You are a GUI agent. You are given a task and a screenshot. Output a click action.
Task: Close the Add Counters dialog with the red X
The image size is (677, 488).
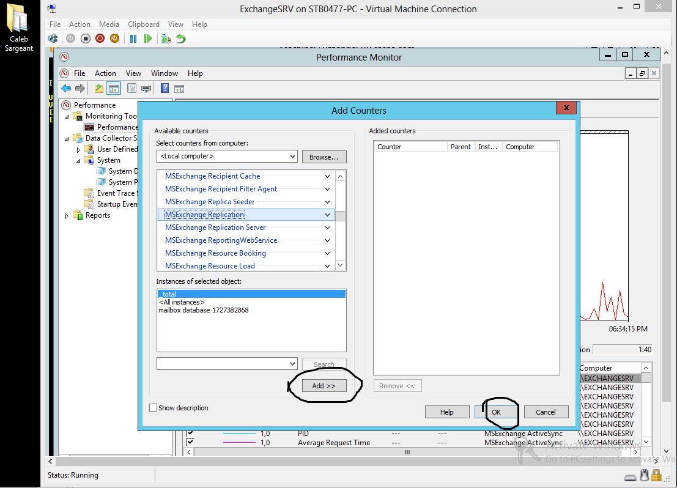566,108
